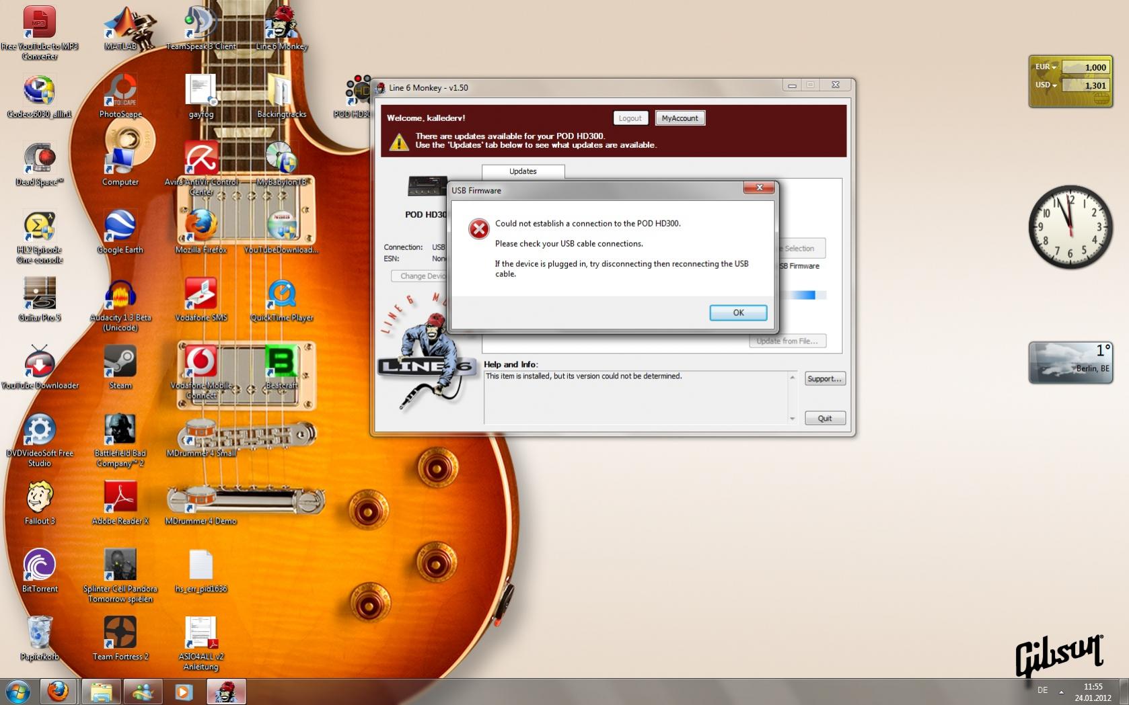Click the Berlin weather gadget

pyautogui.click(x=1070, y=363)
